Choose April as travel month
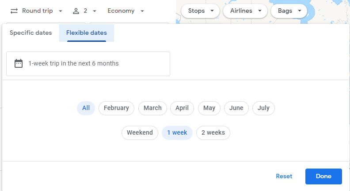The width and height of the screenshot is (350, 191). point(182,108)
